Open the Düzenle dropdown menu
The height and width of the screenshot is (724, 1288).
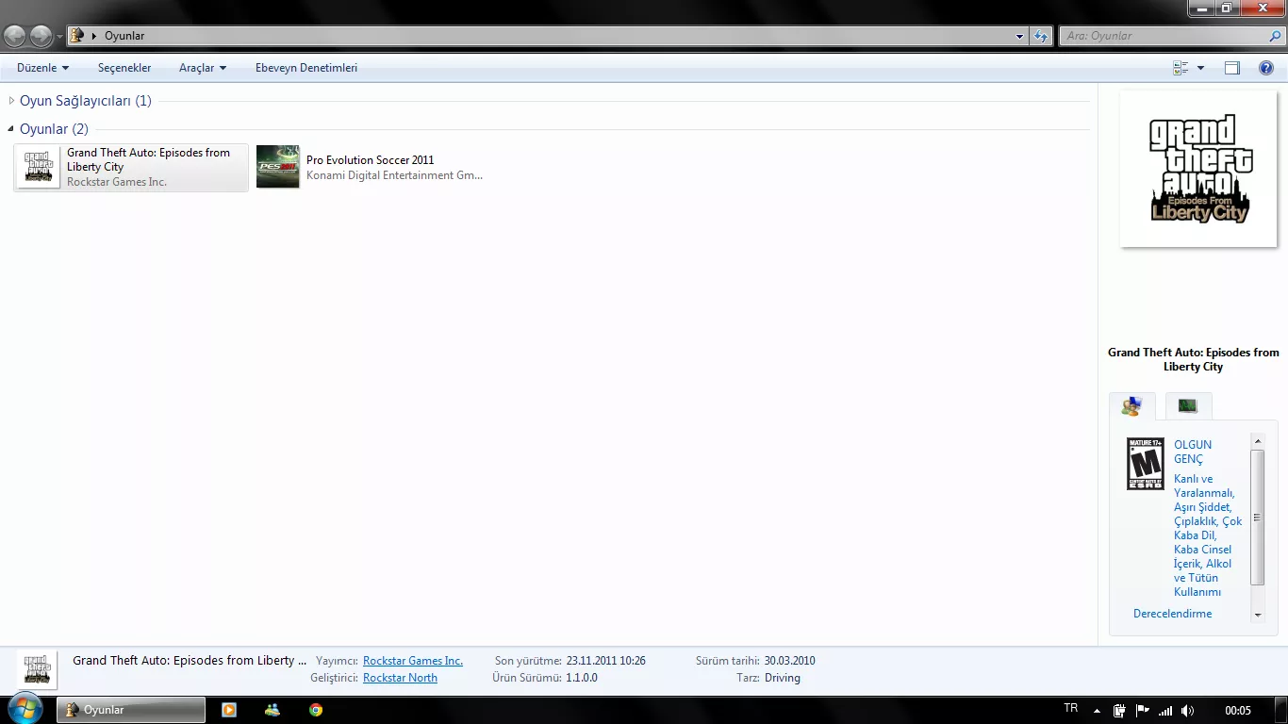point(43,68)
